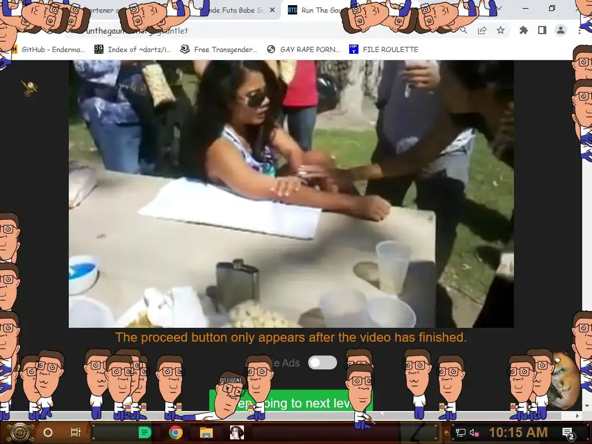Open the Chrome side panel

coord(542,31)
